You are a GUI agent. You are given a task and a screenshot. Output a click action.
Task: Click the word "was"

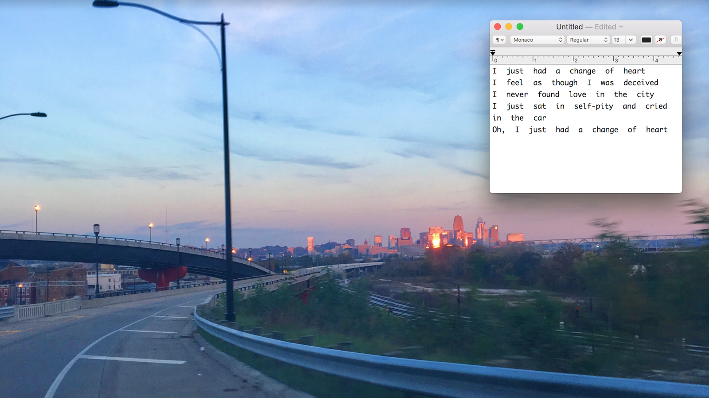pyautogui.click(x=607, y=83)
